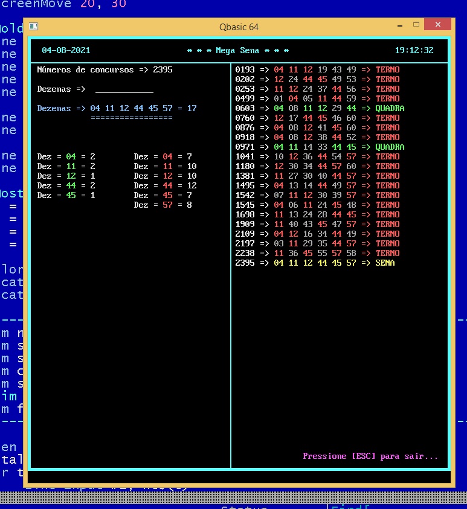The image size is (467, 509).
Task: Click the date 04-08-2021
Action: [66, 51]
